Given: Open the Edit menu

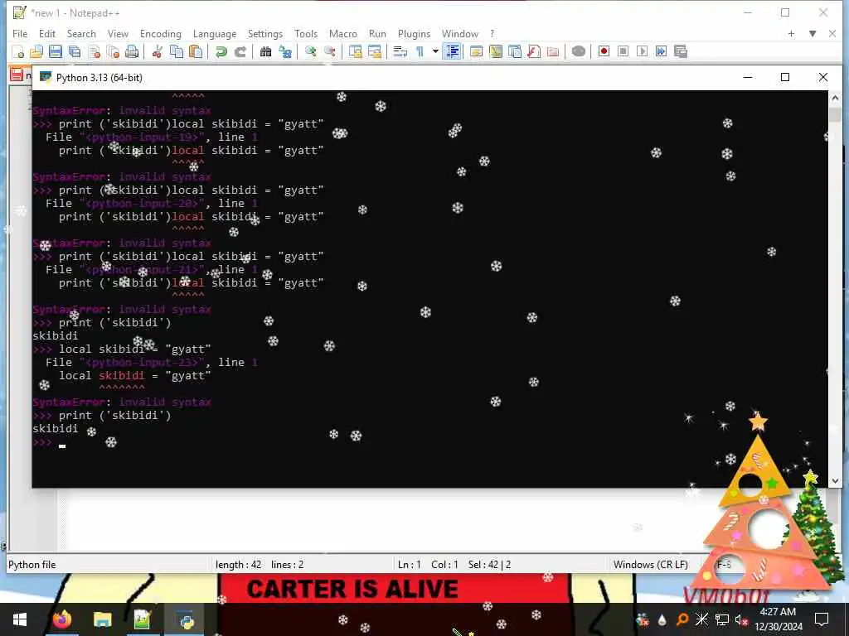Looking at the screenshot, I should 47,33.
